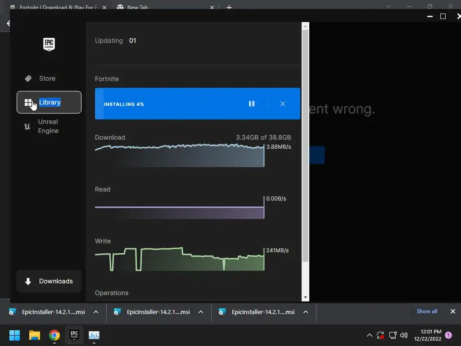The width and height of the screenshot is (461, 346).
Task: Pause the Fortnite installation
Action: point(252,104)
